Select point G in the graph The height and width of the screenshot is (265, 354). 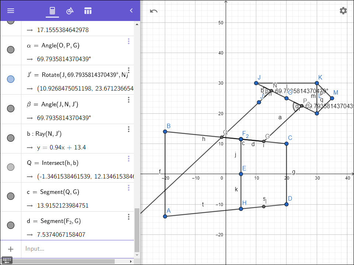[264, 141]
